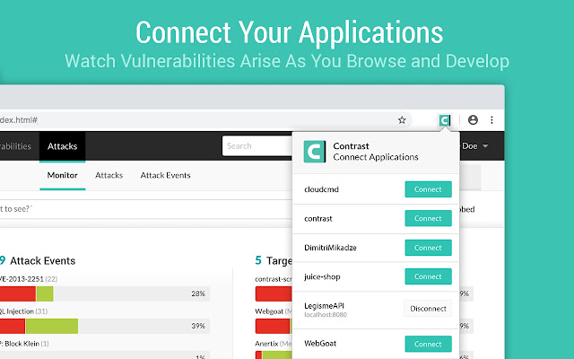Viewport: 574px width, 359px height.
Task: Click the red segment of contrast-screener target bar
Action: point(274,293)
